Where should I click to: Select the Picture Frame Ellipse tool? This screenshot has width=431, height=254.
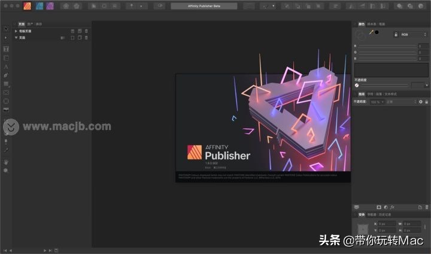click(x=6, y=101)
